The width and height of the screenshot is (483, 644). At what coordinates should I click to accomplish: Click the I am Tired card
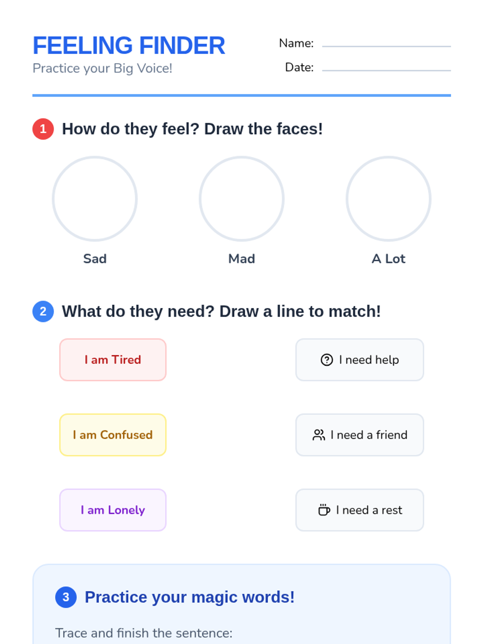[113, 360]
